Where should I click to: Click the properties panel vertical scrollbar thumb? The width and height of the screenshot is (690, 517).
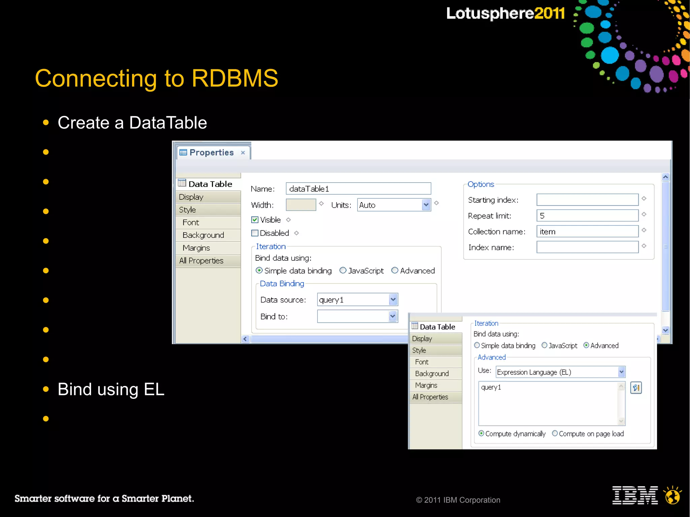point(665,246)
